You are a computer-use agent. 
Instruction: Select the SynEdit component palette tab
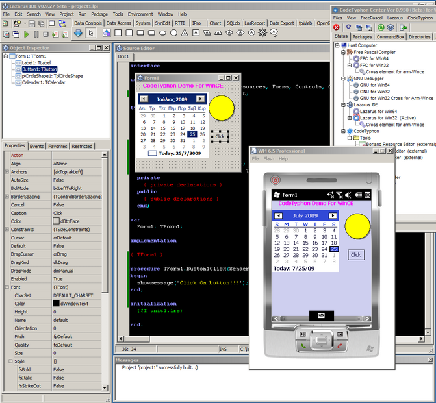point(162,23)
